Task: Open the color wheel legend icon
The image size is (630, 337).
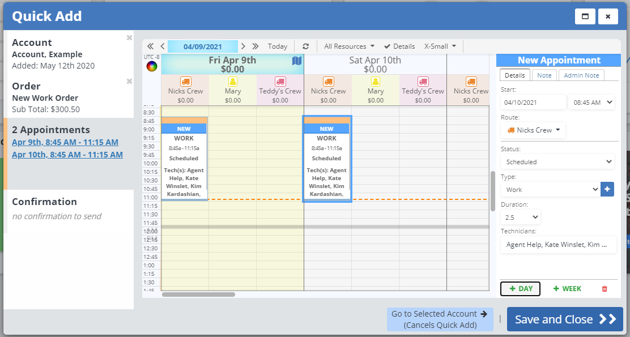Action: coord(152,66)
